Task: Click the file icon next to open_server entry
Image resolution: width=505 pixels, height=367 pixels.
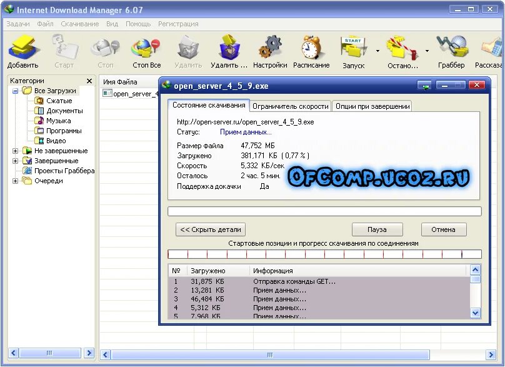Action: pos(107,93)
